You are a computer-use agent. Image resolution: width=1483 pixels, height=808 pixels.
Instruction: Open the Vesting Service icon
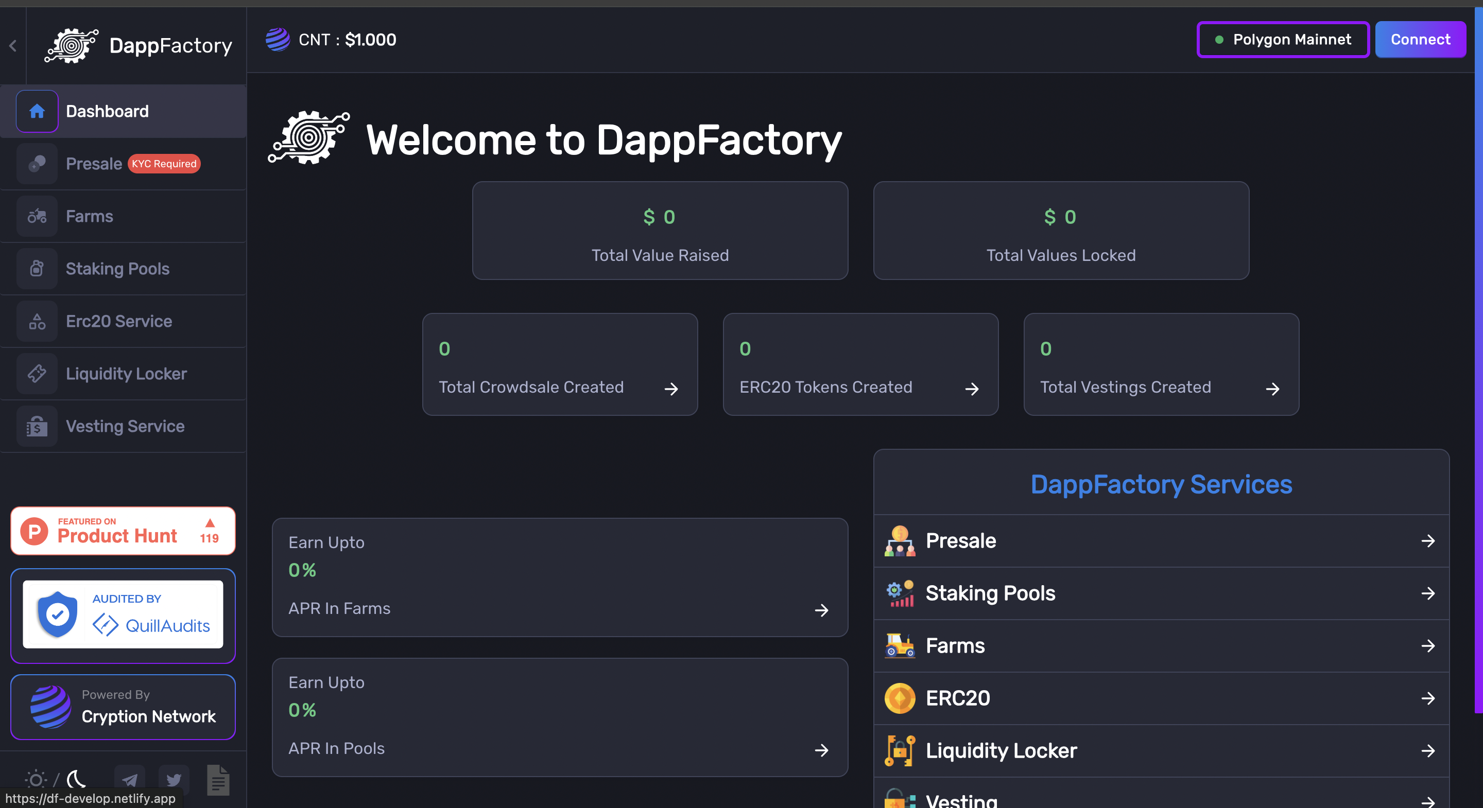click(x=37, y=426)
